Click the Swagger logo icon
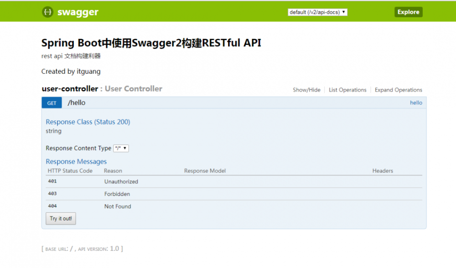This screenshot has width=456, height=268. pyautogui.click(x=47, y=12)
